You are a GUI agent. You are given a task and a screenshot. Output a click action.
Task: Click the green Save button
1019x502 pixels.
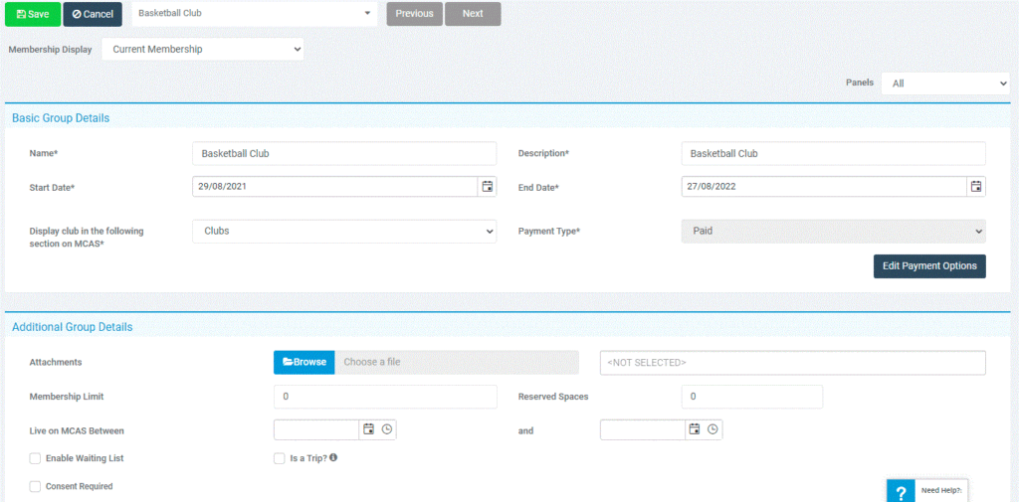tap(33, 14)
